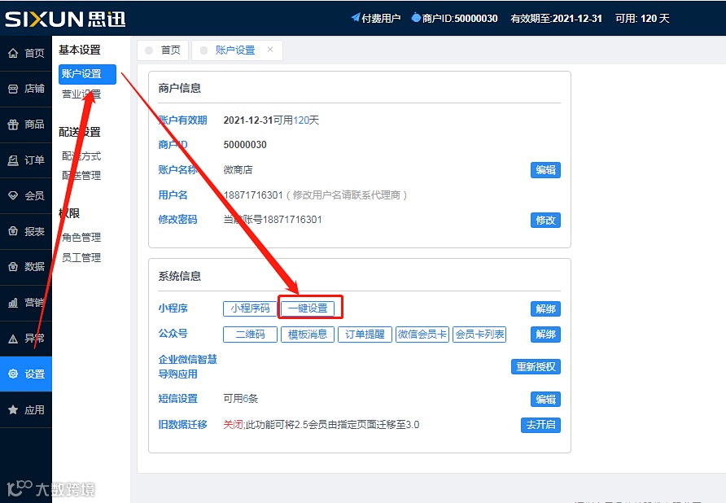Open the 数据 data icon in sidebar
This screenshot has width=726, height=503.
pyautogui.click(x=26, y=267)
